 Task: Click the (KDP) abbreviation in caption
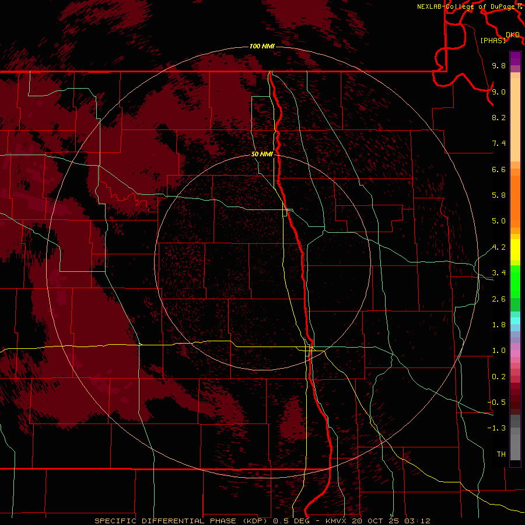click(255, 521)
